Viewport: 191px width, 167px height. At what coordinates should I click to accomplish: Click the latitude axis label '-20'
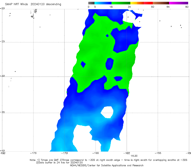click(2, 8)
